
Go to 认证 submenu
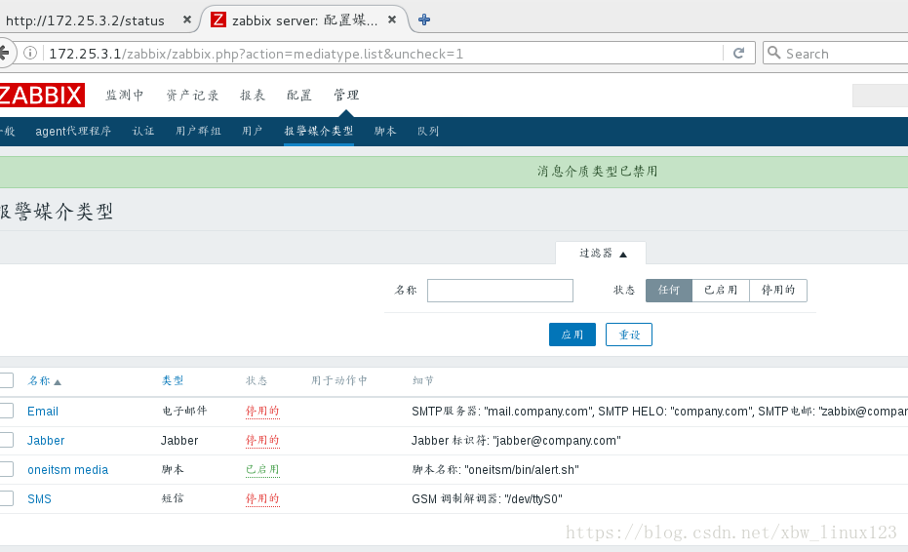143,131
